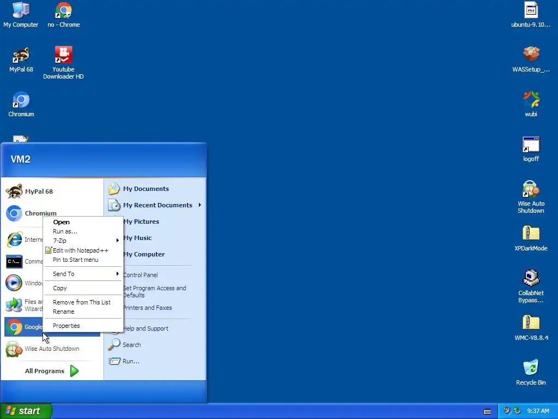Select the WASSetup installer icon

tap(531, 59)
